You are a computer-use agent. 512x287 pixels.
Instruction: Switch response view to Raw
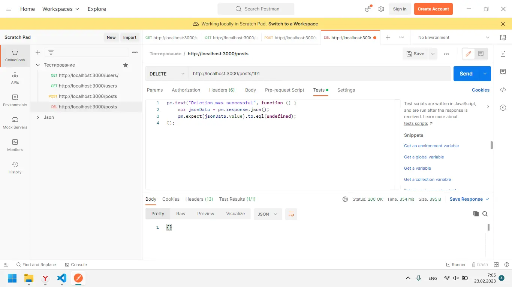pos(181,214)
